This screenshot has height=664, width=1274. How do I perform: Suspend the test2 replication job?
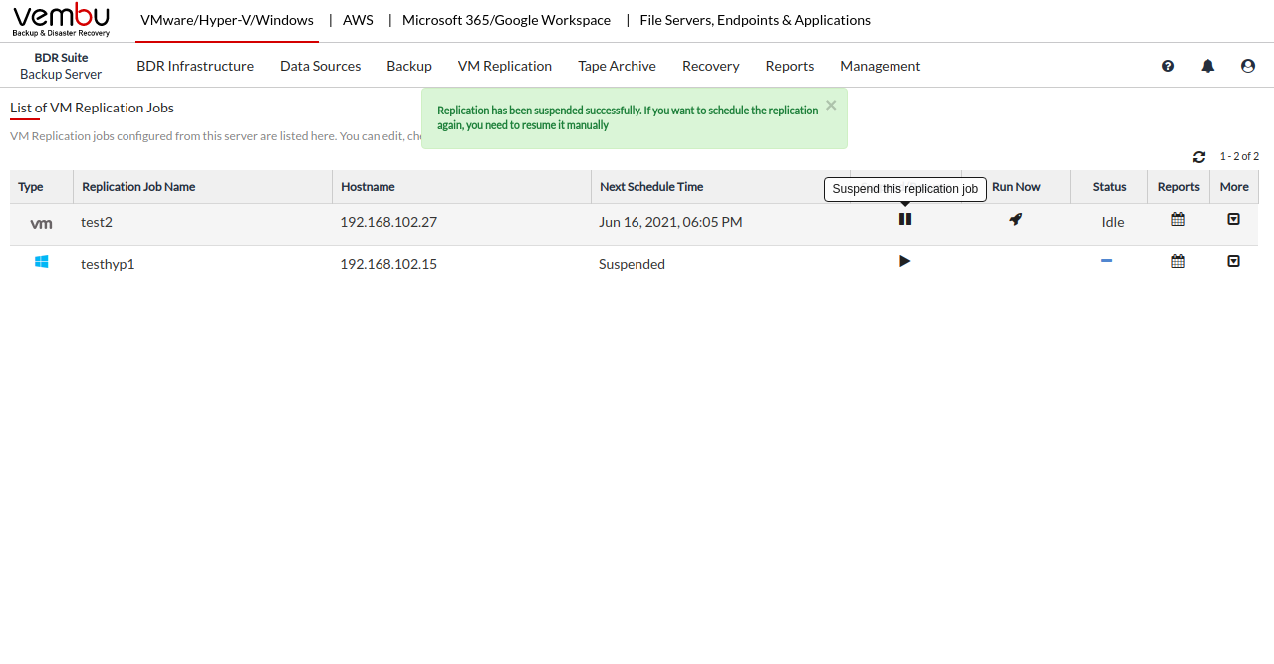(904, 219)
